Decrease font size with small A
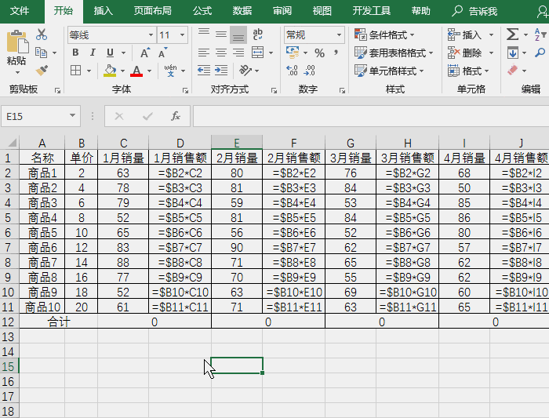The image size is (549, 418). click(162, 53)
